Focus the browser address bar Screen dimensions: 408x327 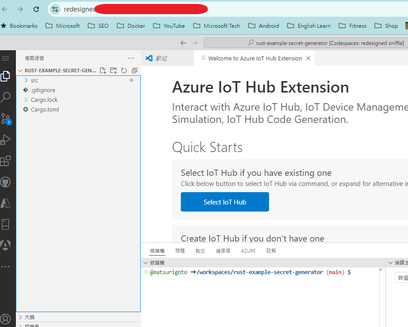tap(229, 9)
